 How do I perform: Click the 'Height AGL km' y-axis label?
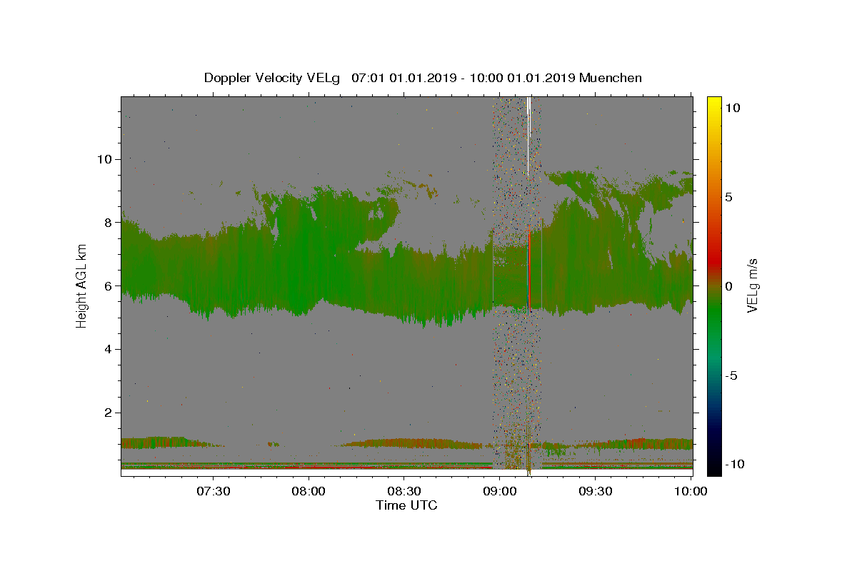(81, 285)
